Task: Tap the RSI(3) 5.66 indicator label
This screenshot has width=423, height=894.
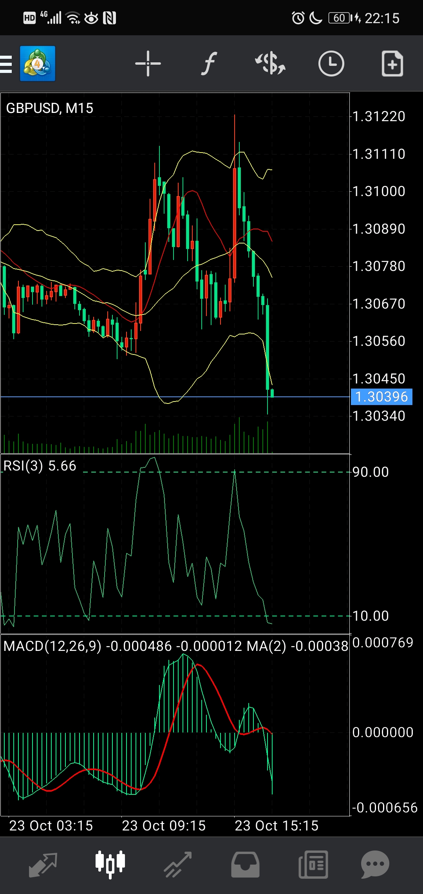Action: pos(40,466)
